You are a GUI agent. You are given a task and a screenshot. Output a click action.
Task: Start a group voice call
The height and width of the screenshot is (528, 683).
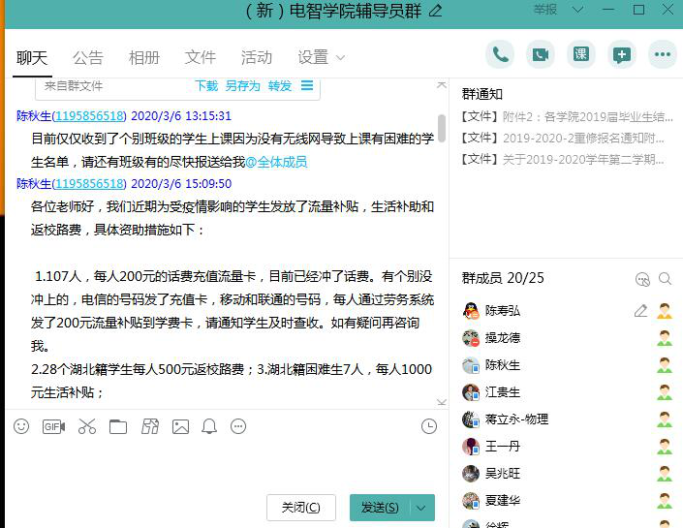pos(500,54)
